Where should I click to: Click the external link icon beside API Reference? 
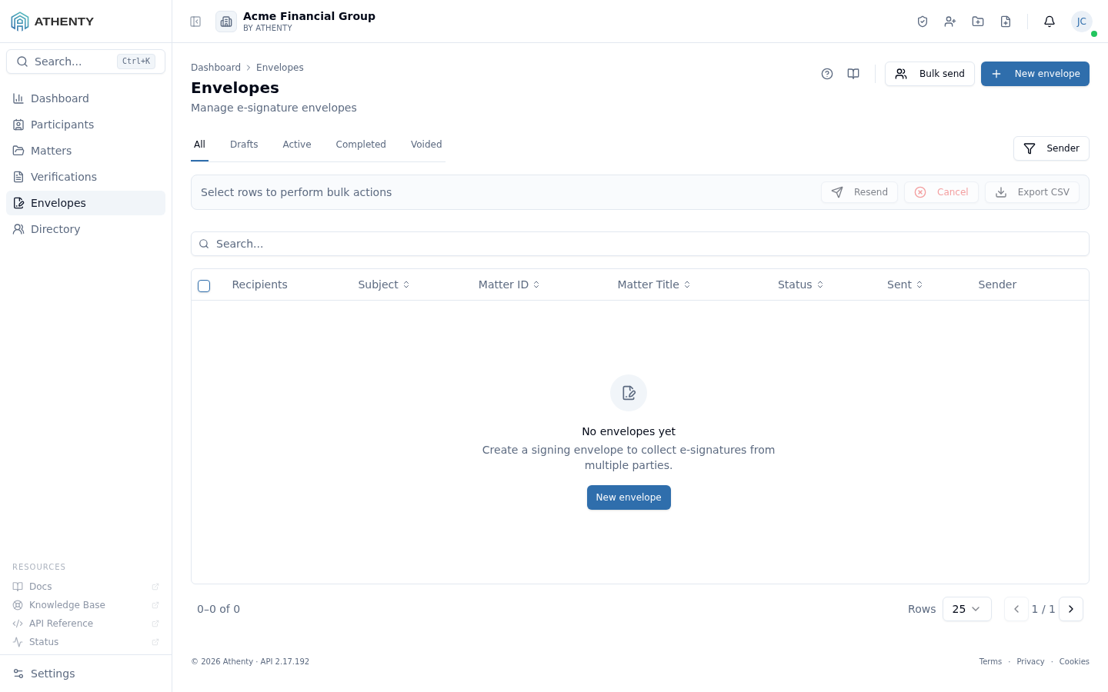155,624
